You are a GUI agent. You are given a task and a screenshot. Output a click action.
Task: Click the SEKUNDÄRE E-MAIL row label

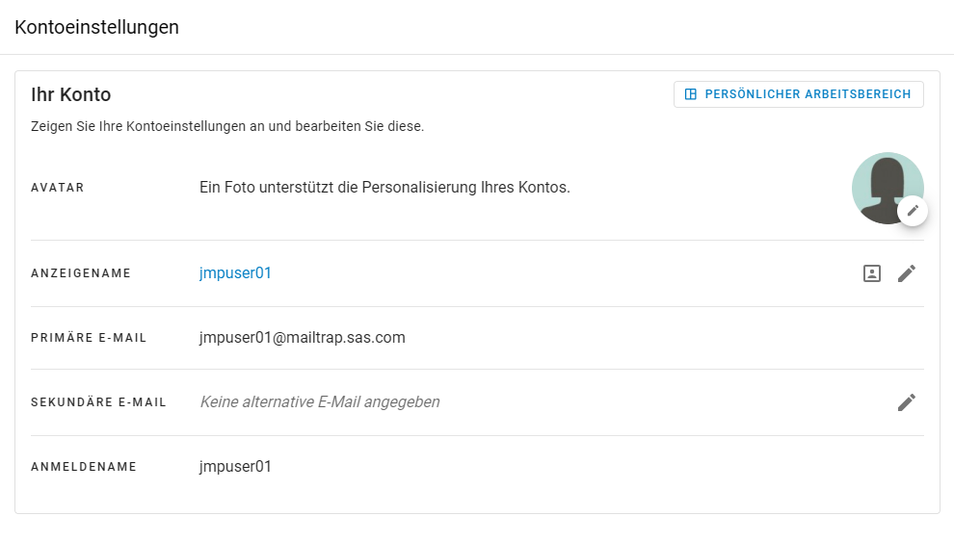[98, 402]
